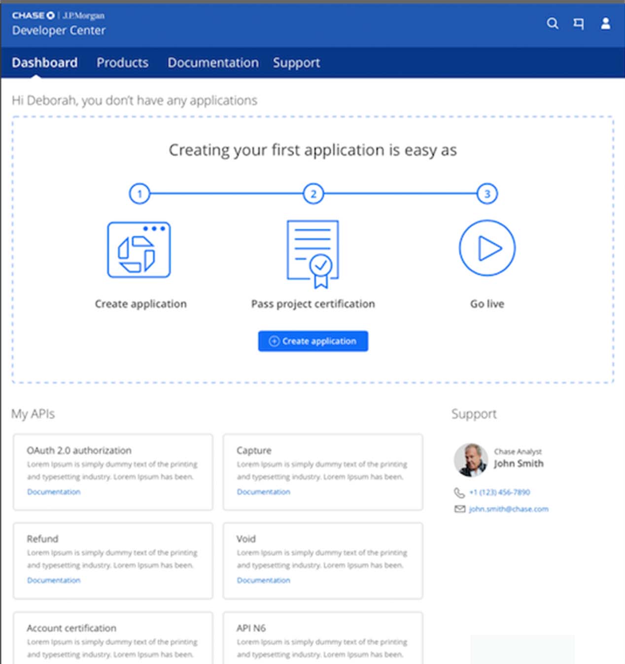Screen dimensions: 625x664
Task: Select the OAuth 2.0 authorization card title
Action: click(x=79, y=450)
